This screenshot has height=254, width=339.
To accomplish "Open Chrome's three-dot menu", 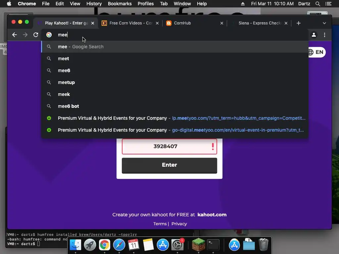I will [x=324, y=35].
